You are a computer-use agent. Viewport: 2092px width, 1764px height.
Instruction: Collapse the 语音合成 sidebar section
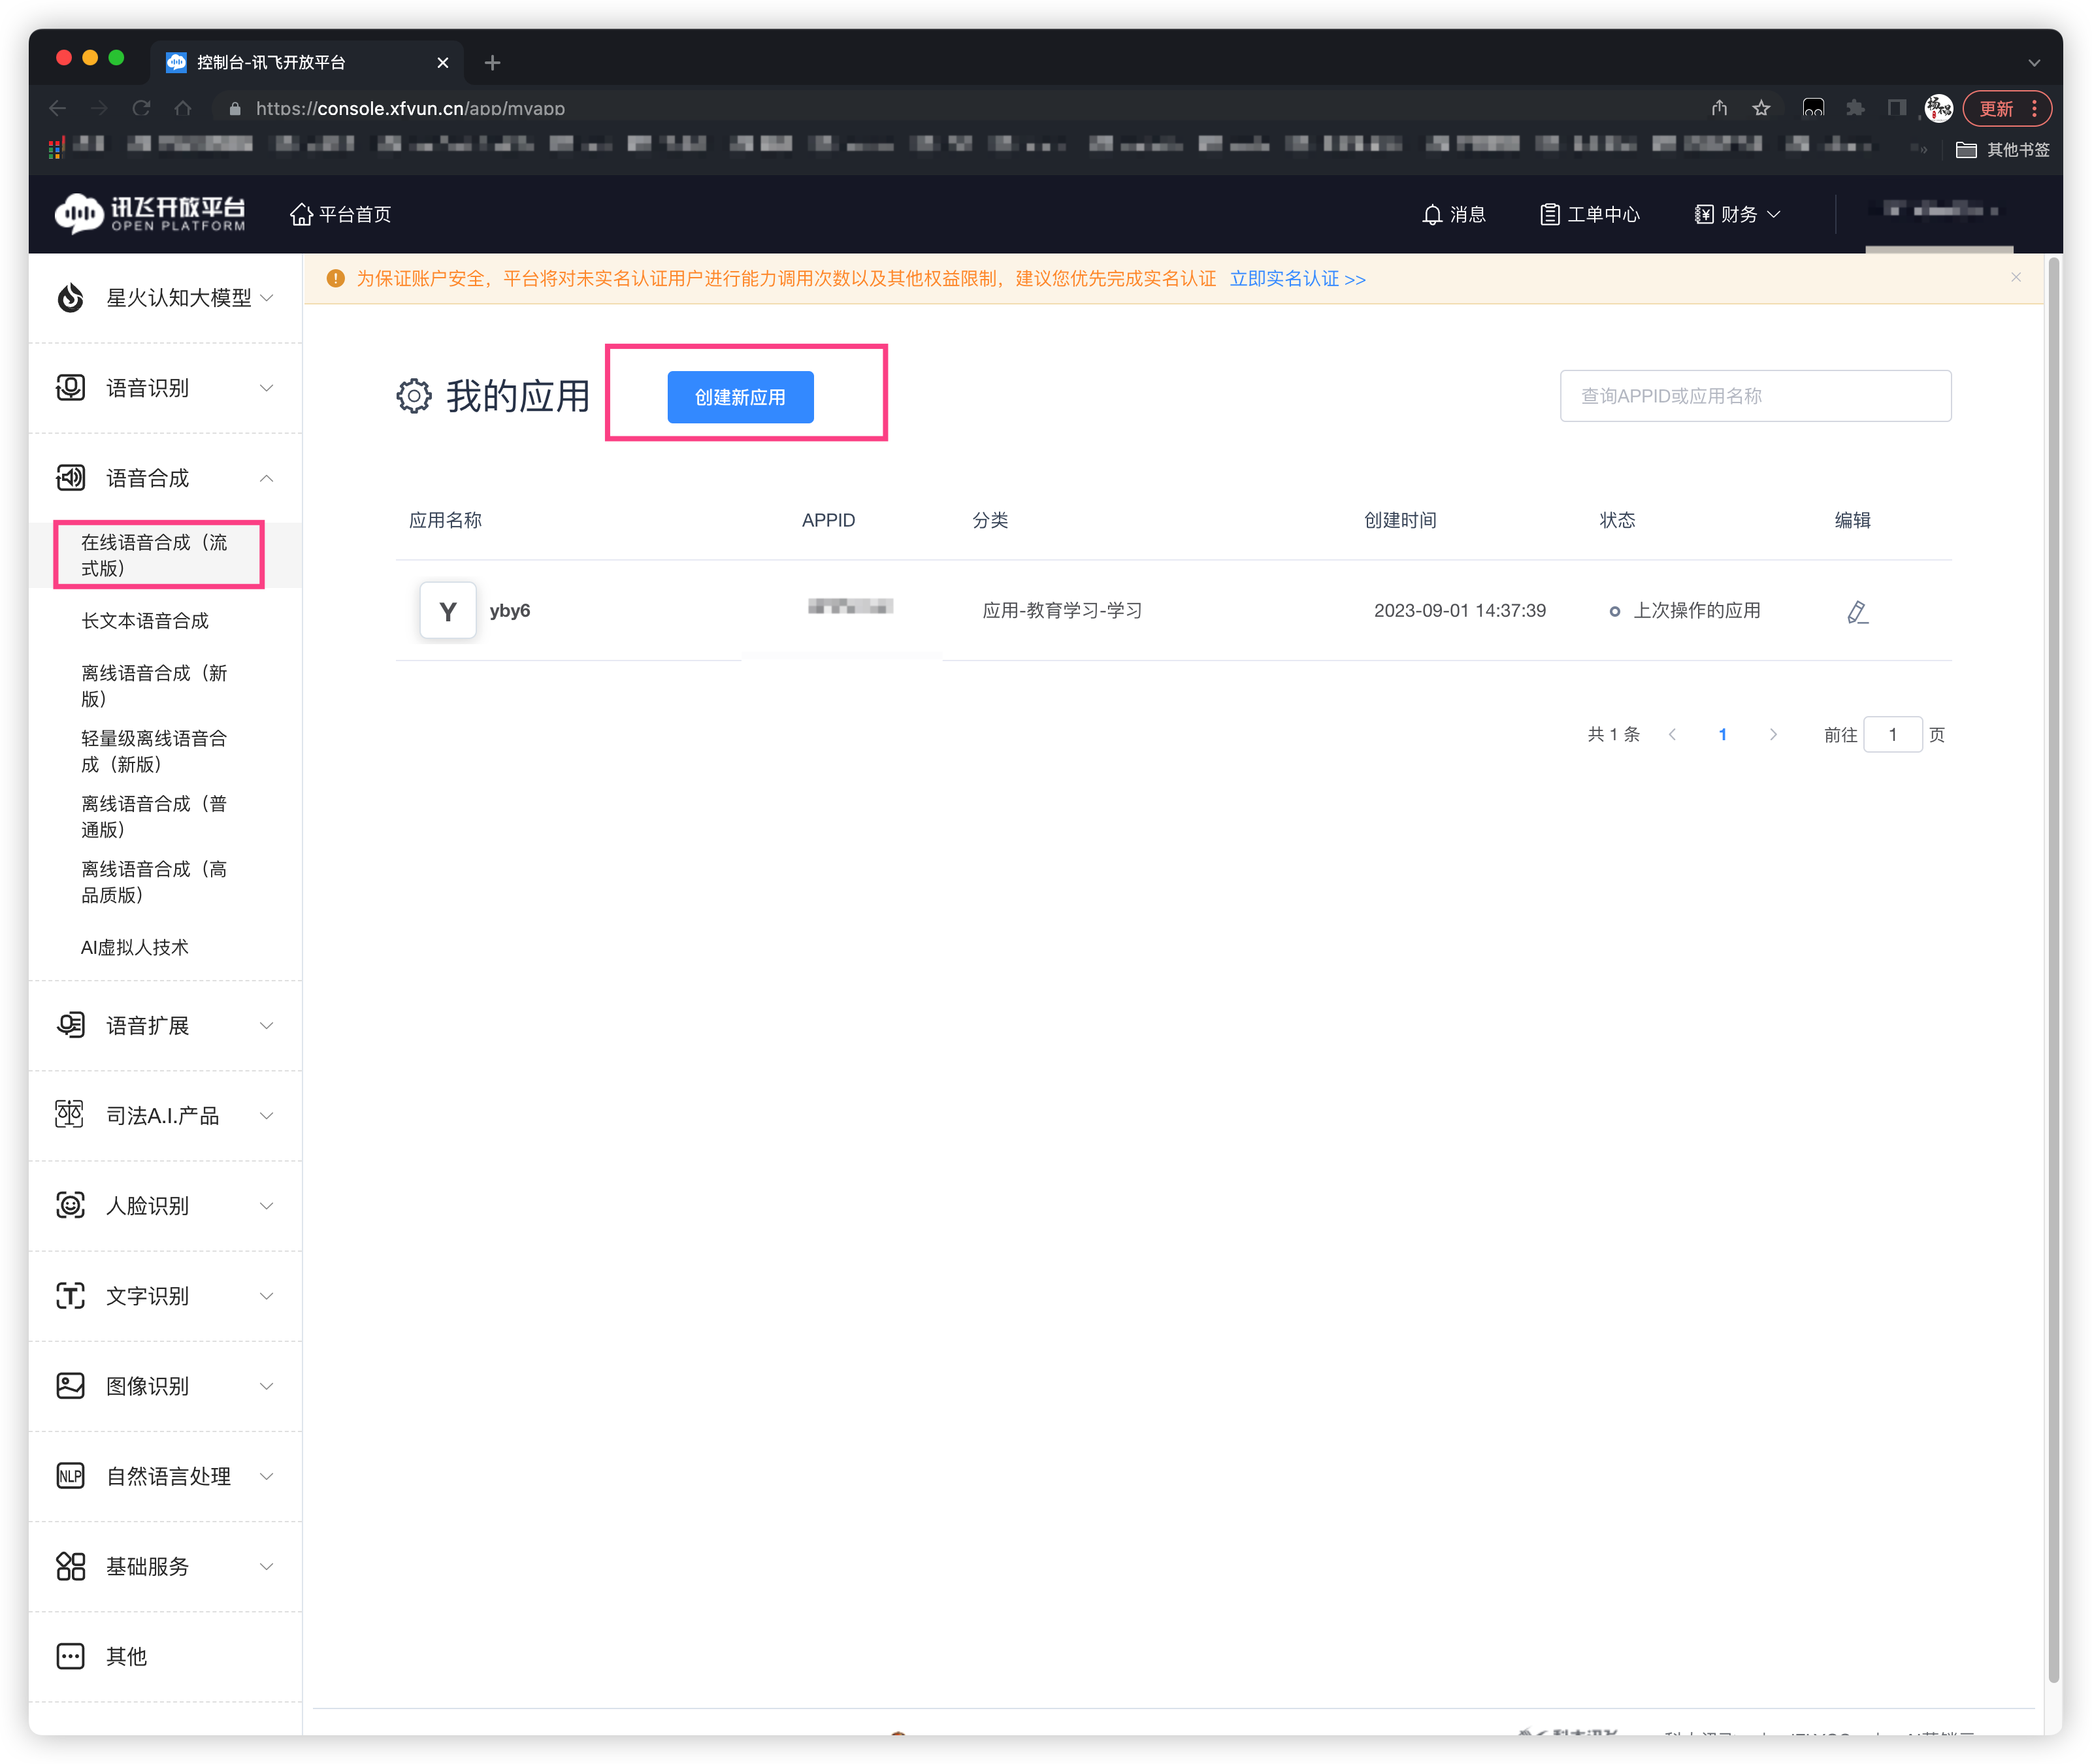coord(266,479)
